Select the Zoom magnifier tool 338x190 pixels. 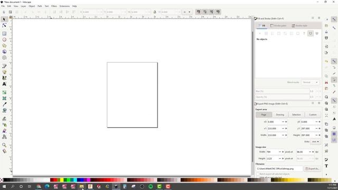click(x=4, y=145)
